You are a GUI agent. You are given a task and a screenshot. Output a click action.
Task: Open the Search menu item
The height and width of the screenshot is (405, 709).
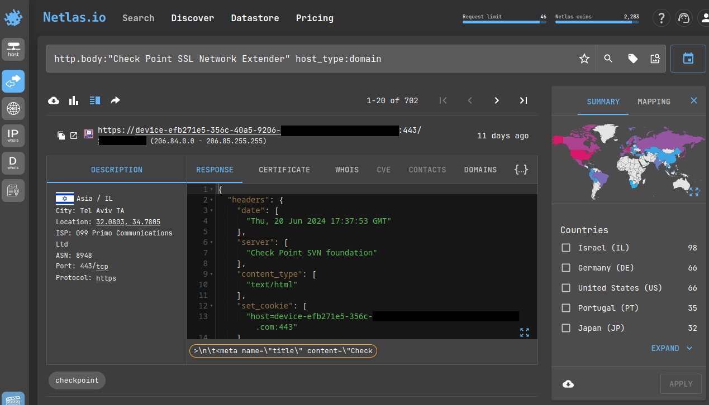(x=139, y=18)
